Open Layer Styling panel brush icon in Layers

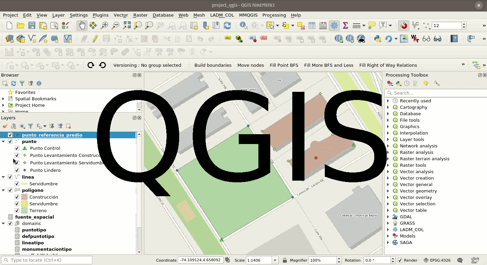5,126
